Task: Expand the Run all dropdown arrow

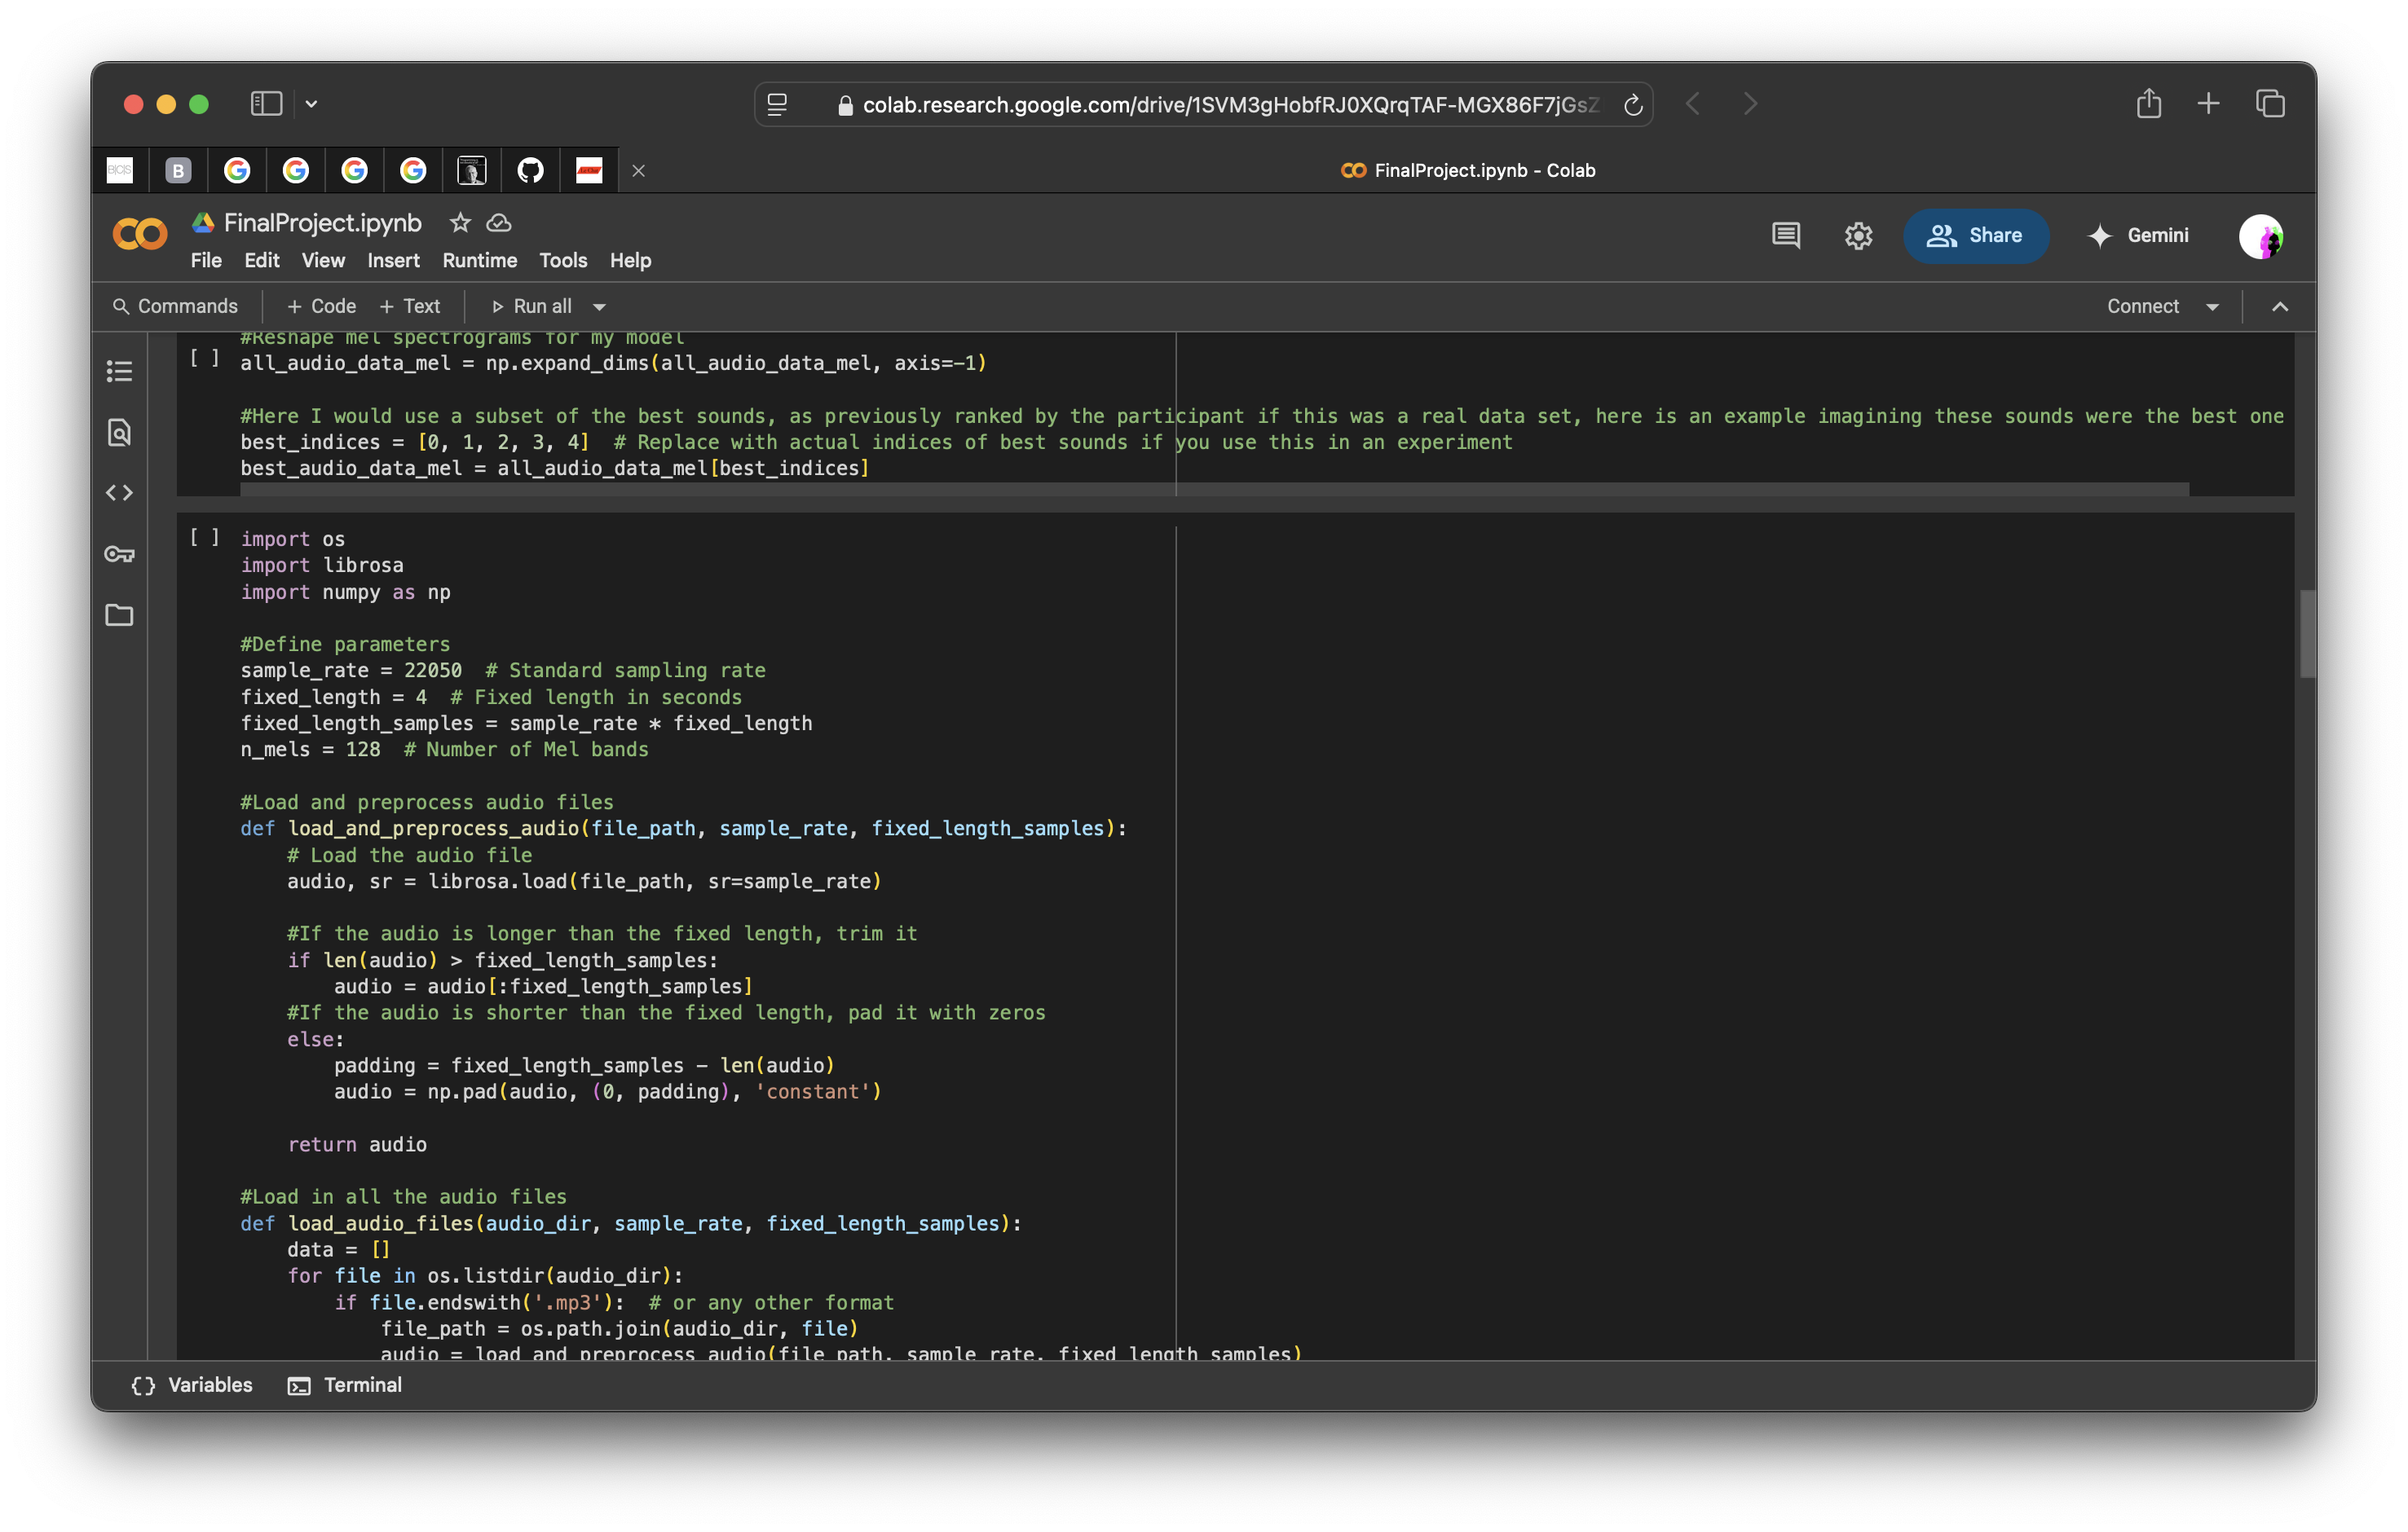Action: (600, 306)
